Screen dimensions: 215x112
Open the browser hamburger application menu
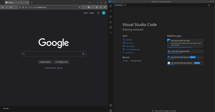(105, 7)
